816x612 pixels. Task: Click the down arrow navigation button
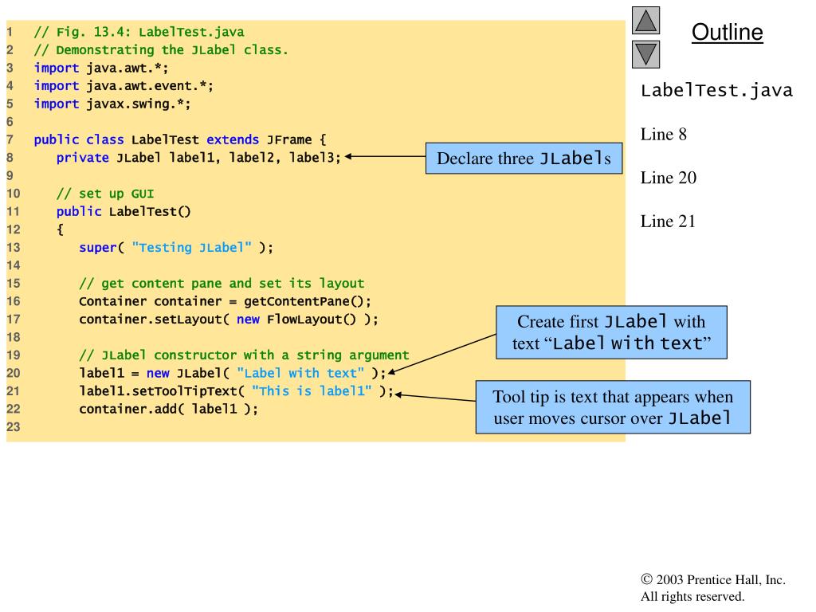(x=645, y=54)
